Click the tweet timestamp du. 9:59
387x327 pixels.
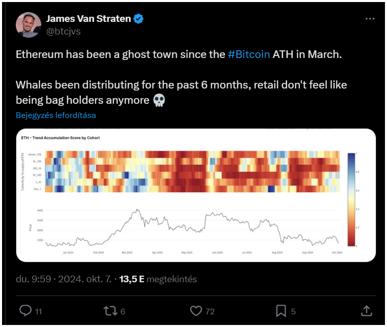coord(33,279)
